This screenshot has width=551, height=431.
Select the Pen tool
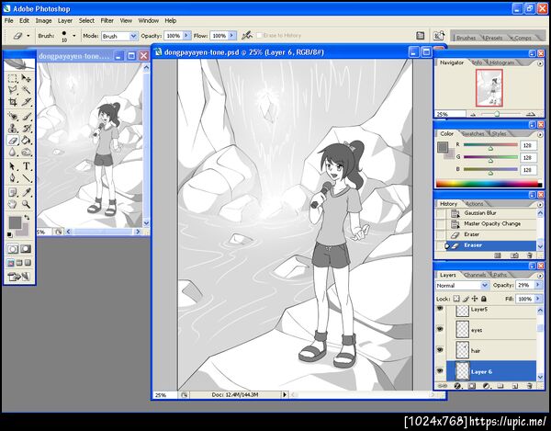pyautogui.click(x=13, y=178)
